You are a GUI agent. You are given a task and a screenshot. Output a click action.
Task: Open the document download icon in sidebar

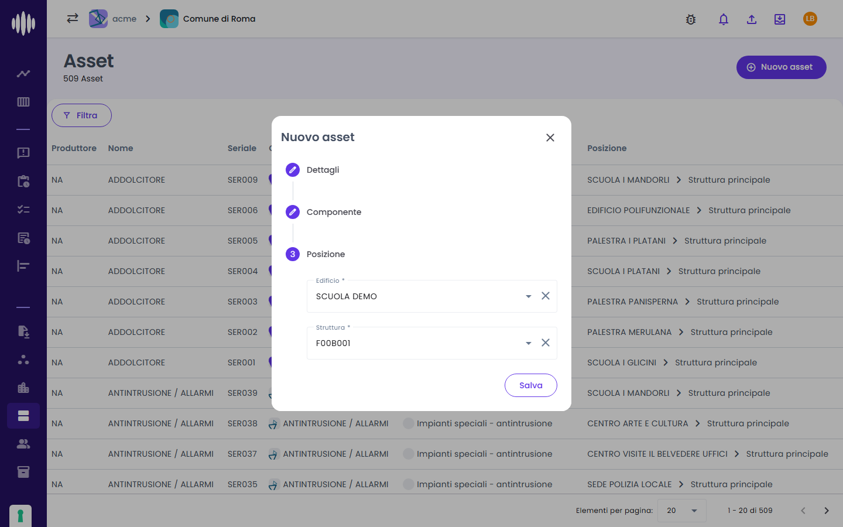point(23,331)
